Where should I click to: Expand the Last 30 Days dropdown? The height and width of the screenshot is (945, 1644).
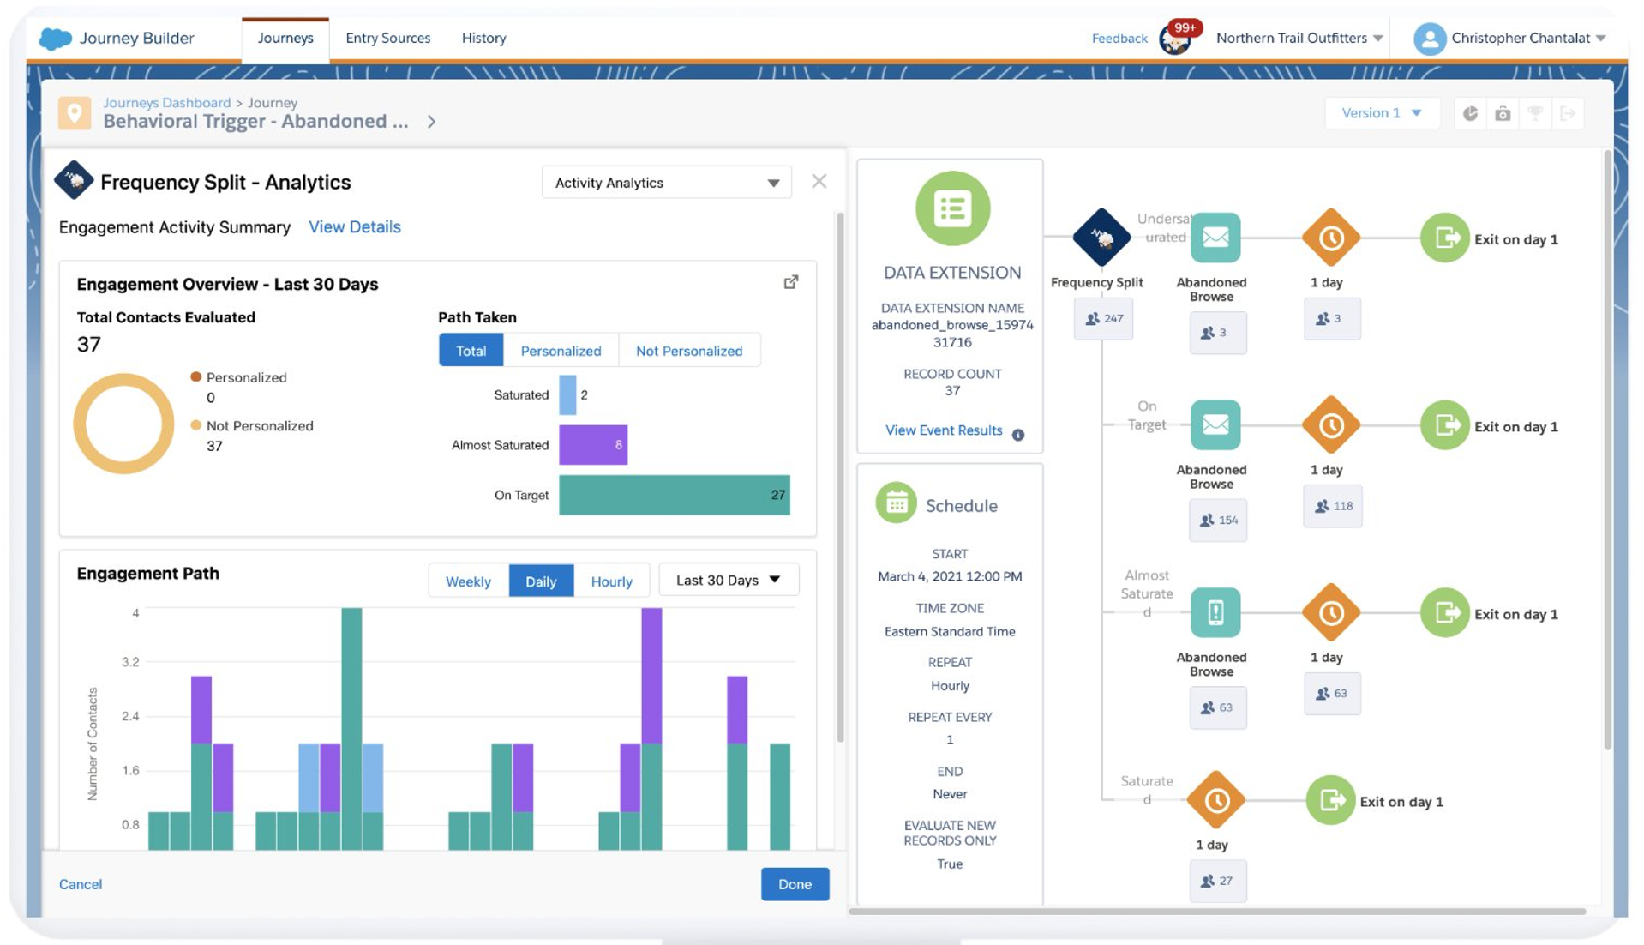point(728,581)
